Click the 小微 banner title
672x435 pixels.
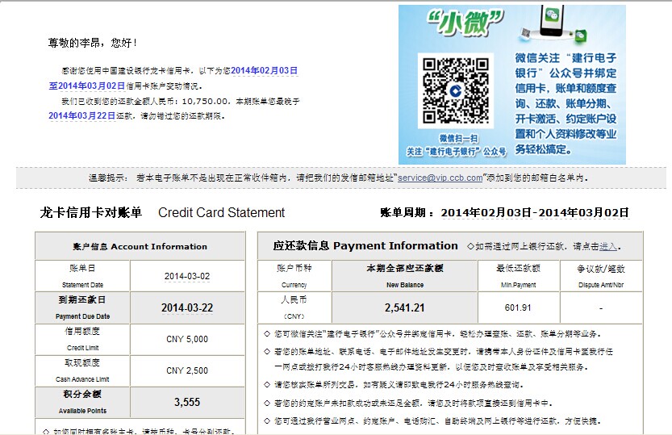pos(465,23)
